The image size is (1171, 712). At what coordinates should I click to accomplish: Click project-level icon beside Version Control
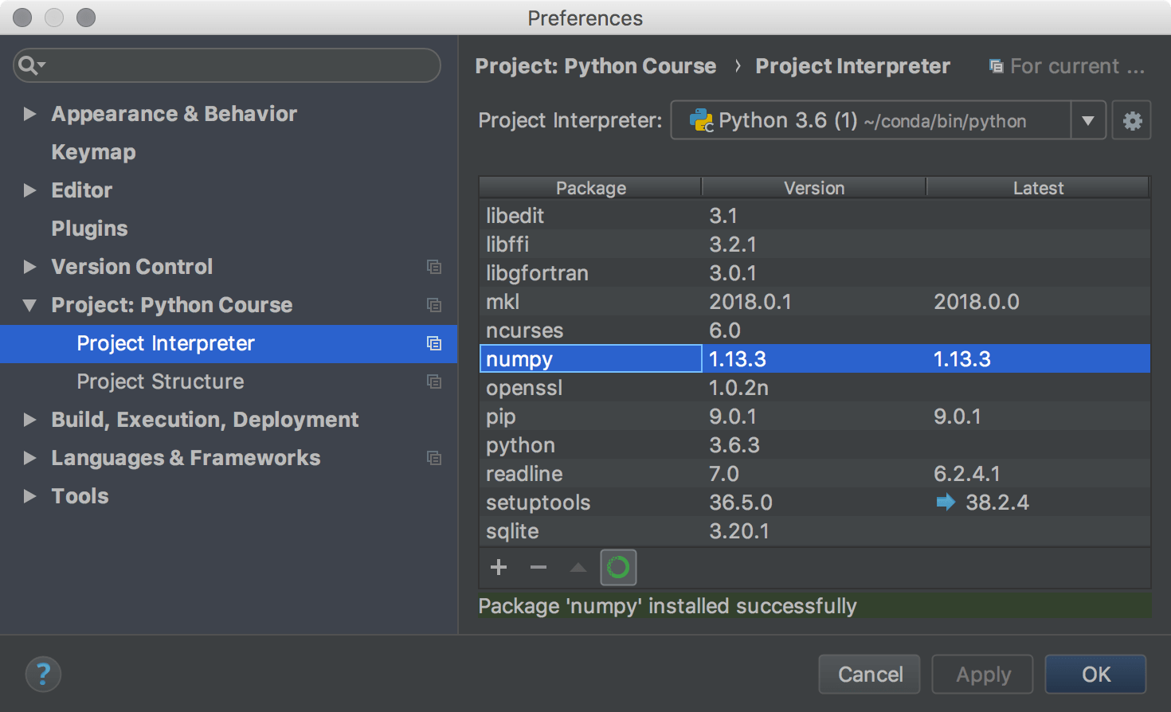[x=434, y=267]
